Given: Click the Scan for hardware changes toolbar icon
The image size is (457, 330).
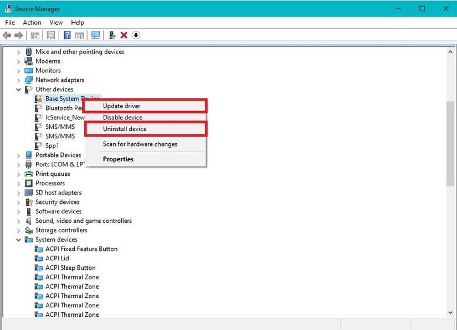Looking at the screenshot, I should [x=96, y=35].
